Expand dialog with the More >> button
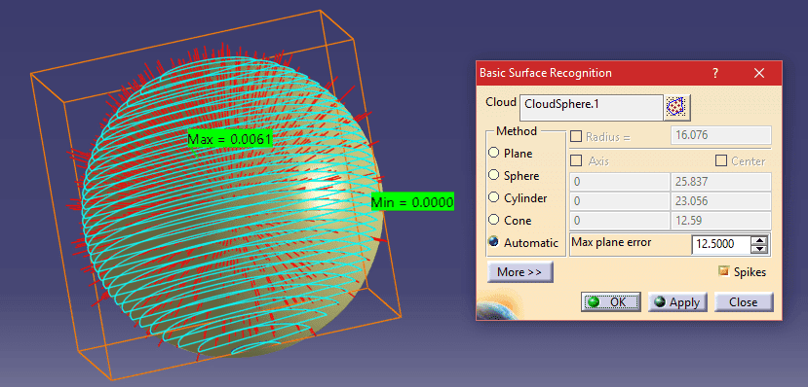808x387 pixels. 519,272
